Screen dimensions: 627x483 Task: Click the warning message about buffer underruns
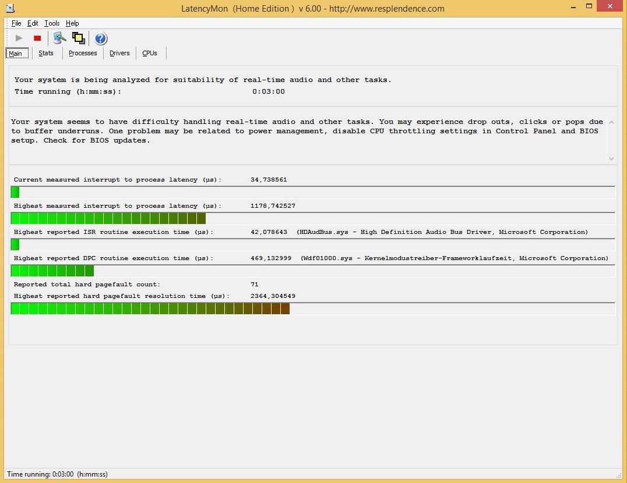[307, 131]
